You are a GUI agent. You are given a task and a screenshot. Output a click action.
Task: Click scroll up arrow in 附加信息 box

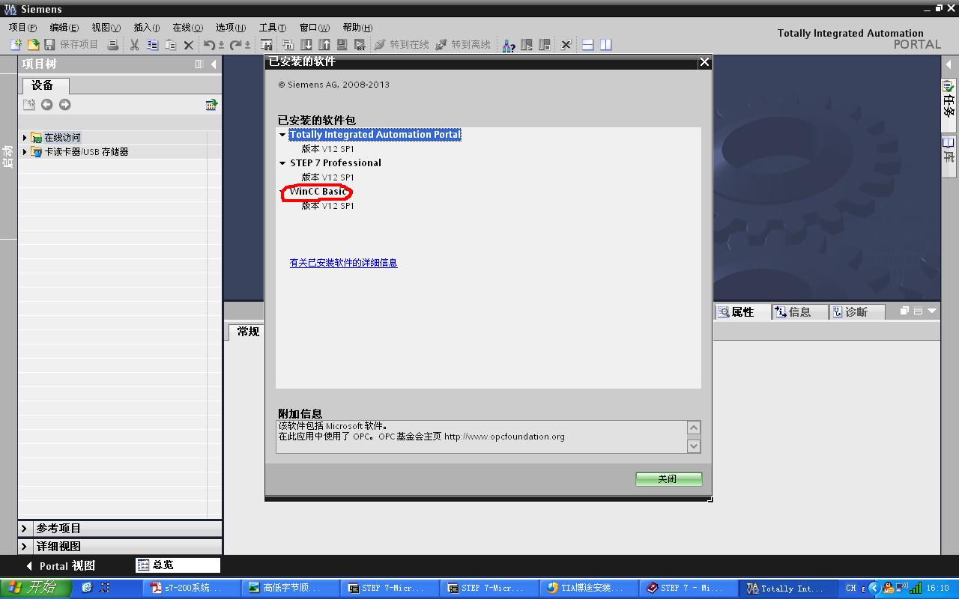click(694, 428)
